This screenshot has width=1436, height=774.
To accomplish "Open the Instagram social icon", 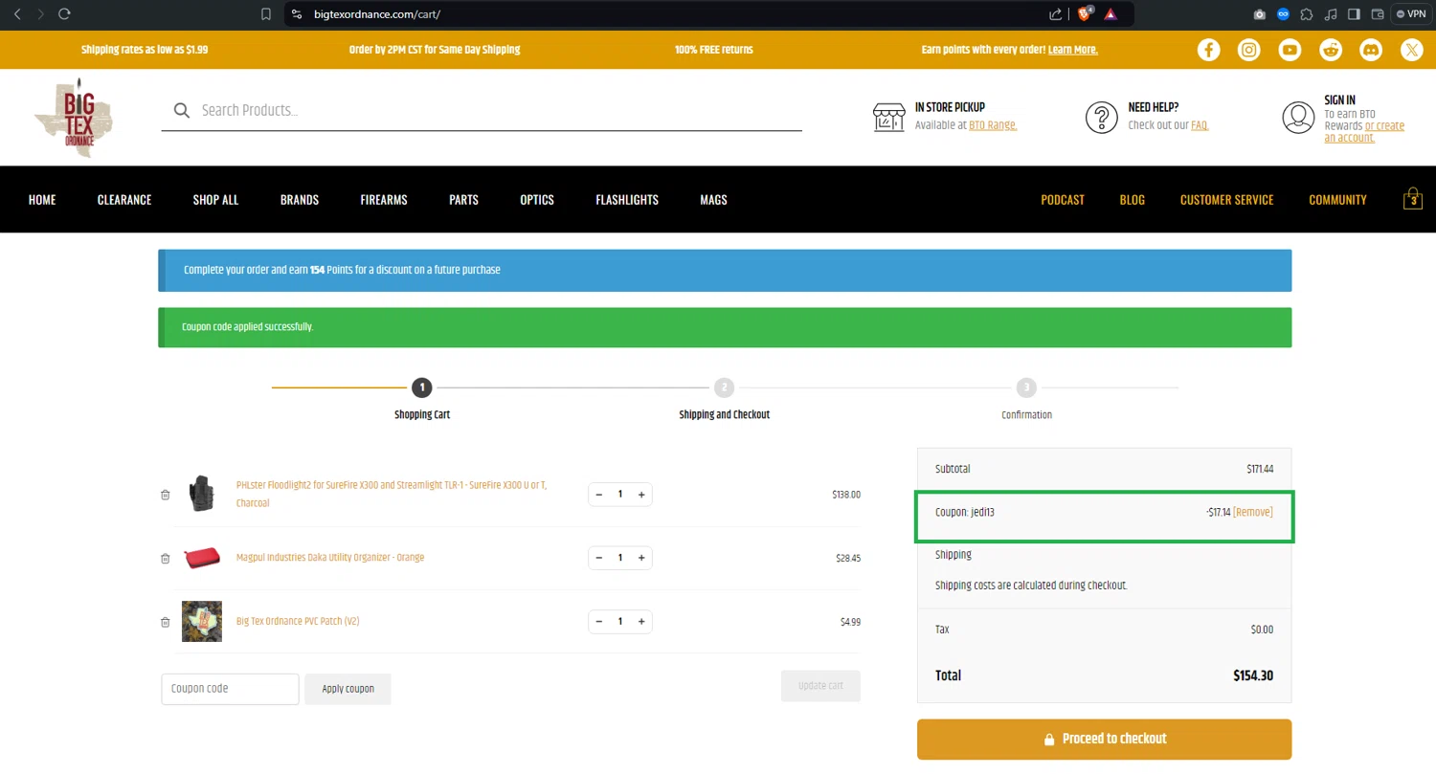I will [1249, 50].
